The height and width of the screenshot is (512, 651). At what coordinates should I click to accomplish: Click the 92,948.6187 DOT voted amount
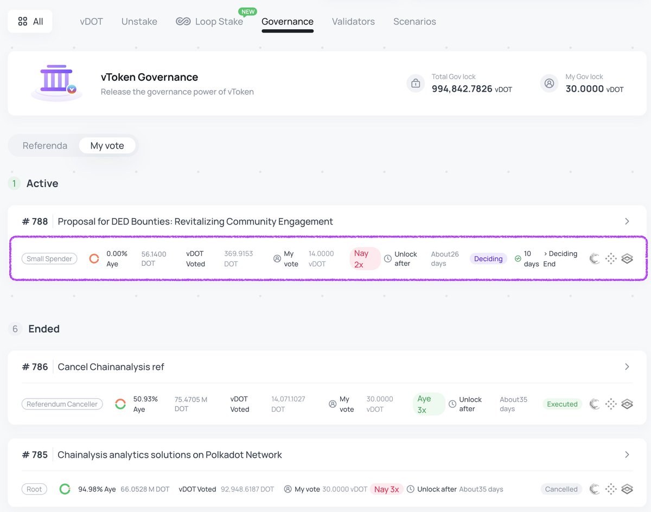pos(247,489)
